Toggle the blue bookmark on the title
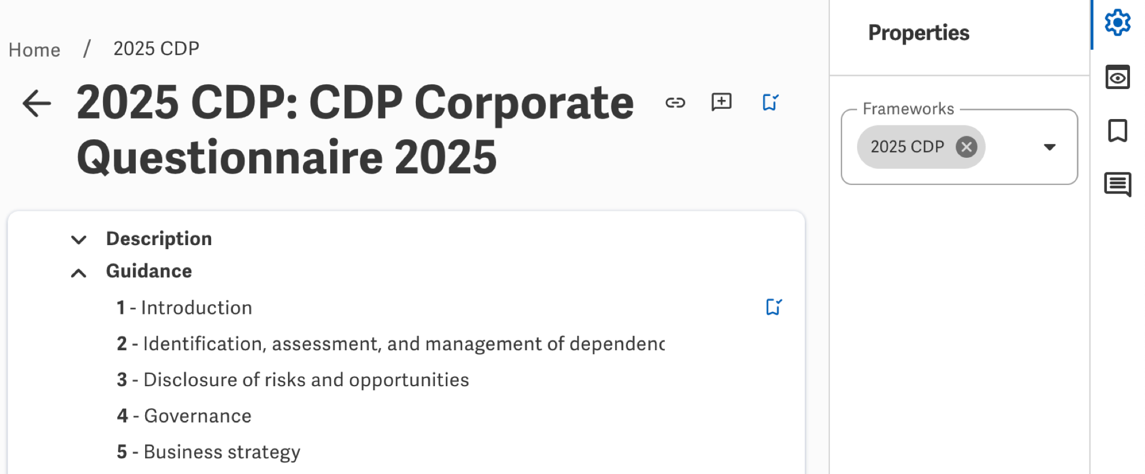Viewport: 1145px width, 474px height. (770, 101)
